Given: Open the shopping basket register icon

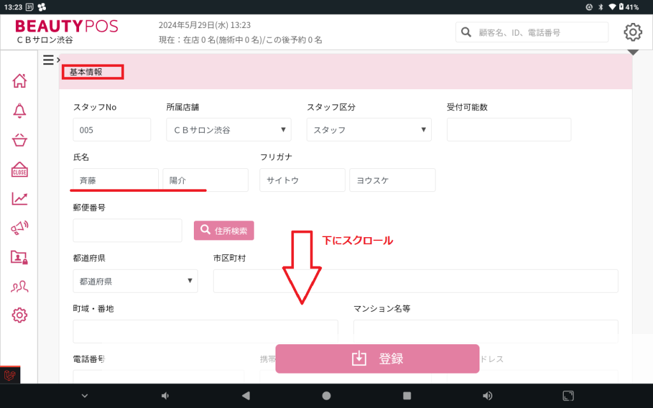Looking at the screenshot, I should (20, 140).
